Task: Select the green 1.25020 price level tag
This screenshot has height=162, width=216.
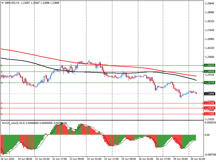Action: pyautogui.click(x=210, y=65)
